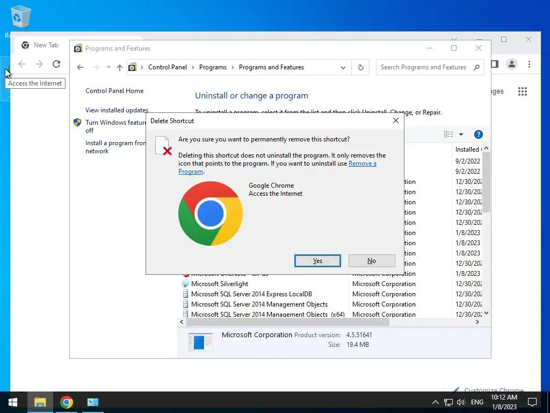Select Microsoft SQL Server 2014 Management Objects (x64)

(267, 314)
